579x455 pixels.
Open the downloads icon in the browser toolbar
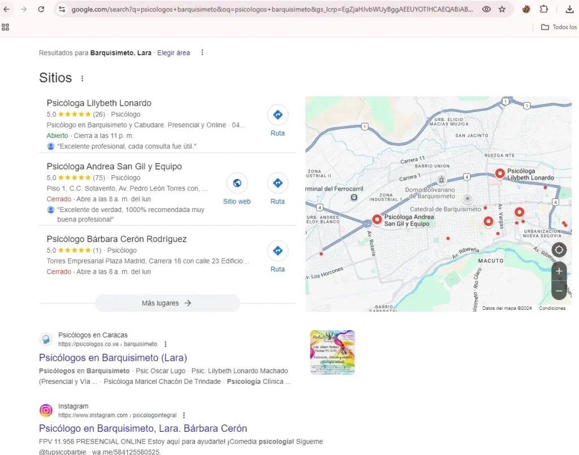pyautogui.click(x=569, y=9)
